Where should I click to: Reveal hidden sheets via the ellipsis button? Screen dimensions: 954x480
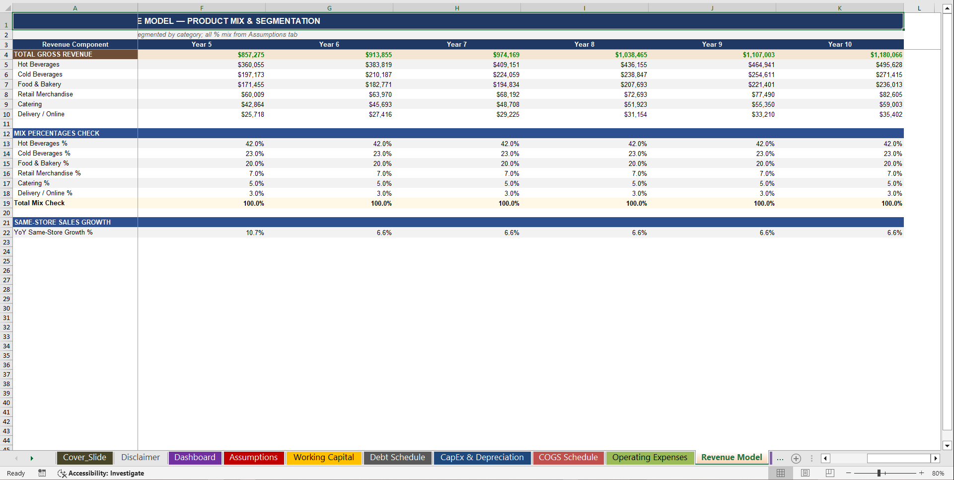tap(780, 458)
